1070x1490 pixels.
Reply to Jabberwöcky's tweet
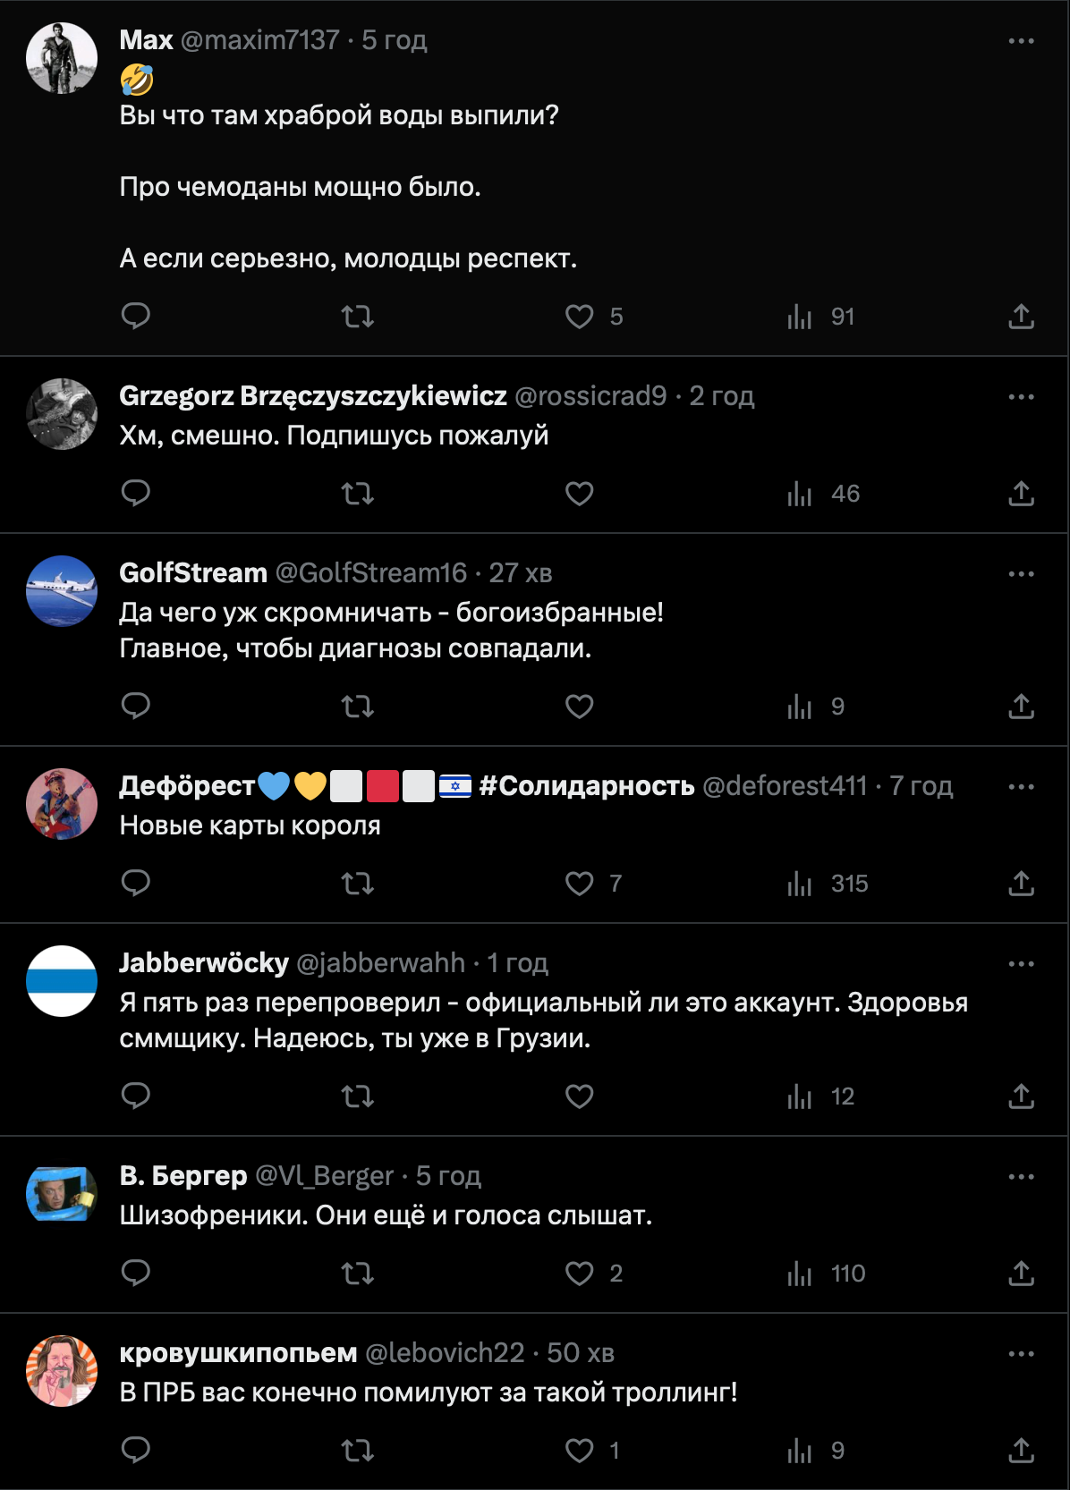[x=136, y=1096]
